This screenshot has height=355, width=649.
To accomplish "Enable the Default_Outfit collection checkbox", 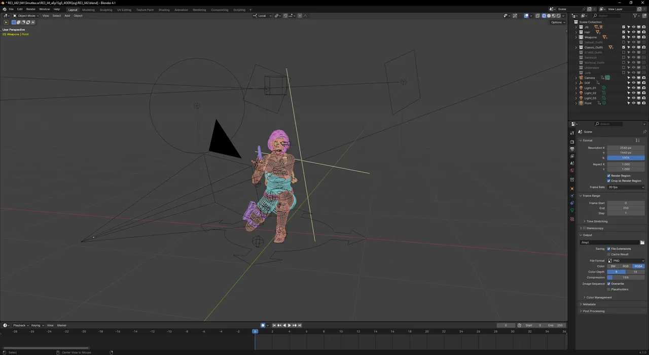I will 624,42.
